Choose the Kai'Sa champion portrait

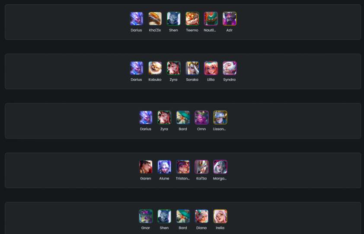(x=201, y=167)
